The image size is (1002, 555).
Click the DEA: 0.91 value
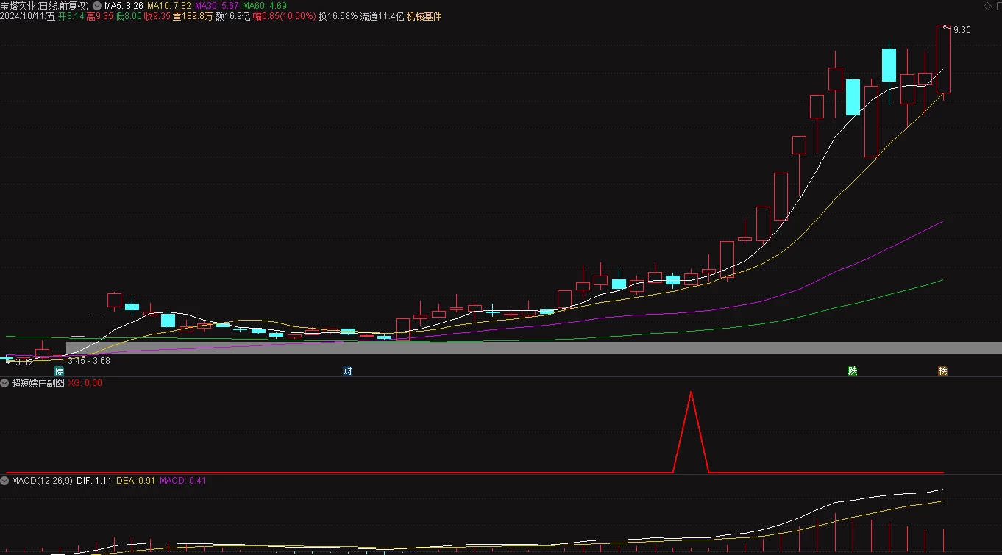click(136, 481)
